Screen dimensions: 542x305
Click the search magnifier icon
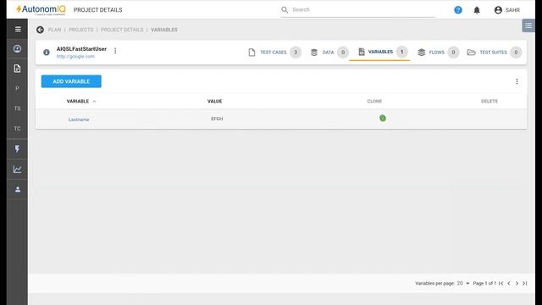pos(285,10)
